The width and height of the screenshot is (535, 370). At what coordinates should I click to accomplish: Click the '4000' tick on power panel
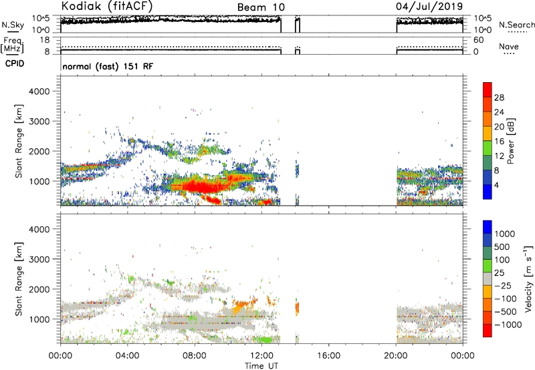coord(39,91)
